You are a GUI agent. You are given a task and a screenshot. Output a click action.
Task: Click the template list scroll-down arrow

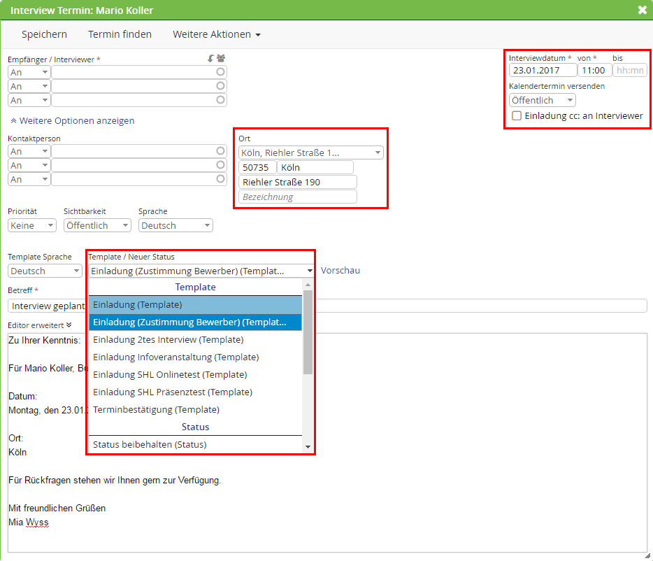tap(308, 447)
